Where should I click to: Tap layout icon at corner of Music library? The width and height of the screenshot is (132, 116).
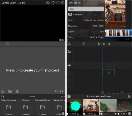pos(63,114)
